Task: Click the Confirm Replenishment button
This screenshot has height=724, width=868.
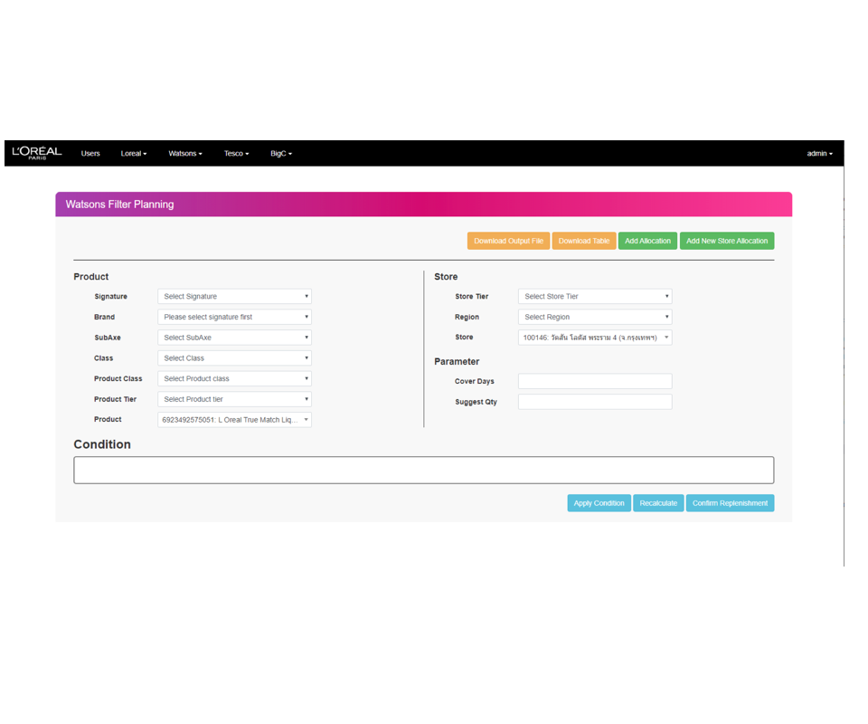Action: (x=731, y=503)
